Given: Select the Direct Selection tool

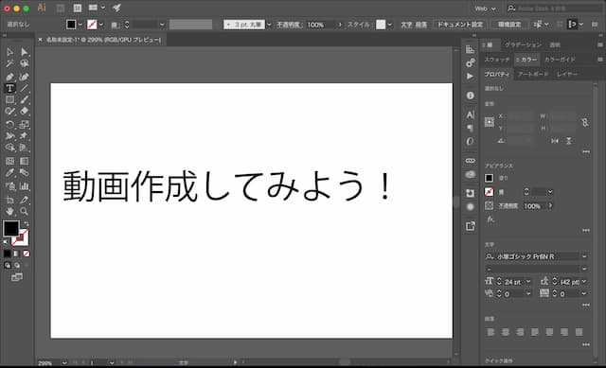Looking at the screenshot, I should click(x=24, y=52).
